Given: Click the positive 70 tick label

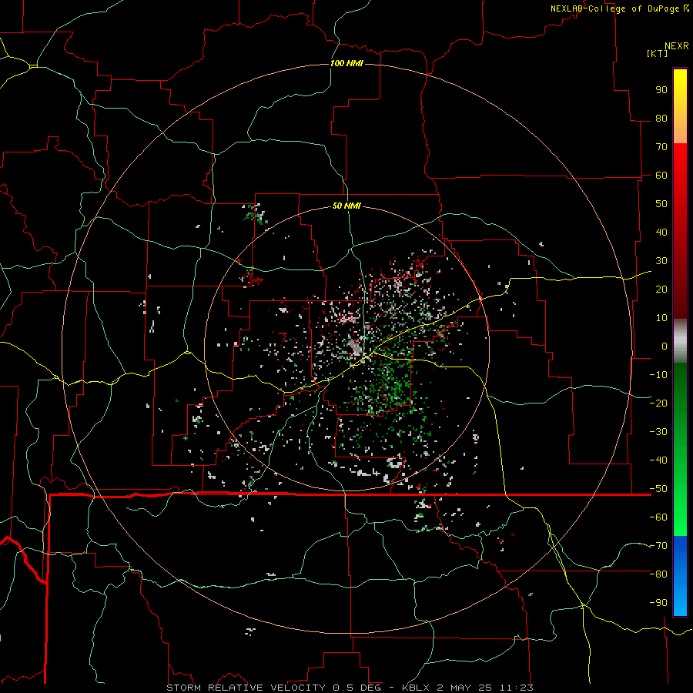Looking at the screenshot, I should tap(661, 147).
